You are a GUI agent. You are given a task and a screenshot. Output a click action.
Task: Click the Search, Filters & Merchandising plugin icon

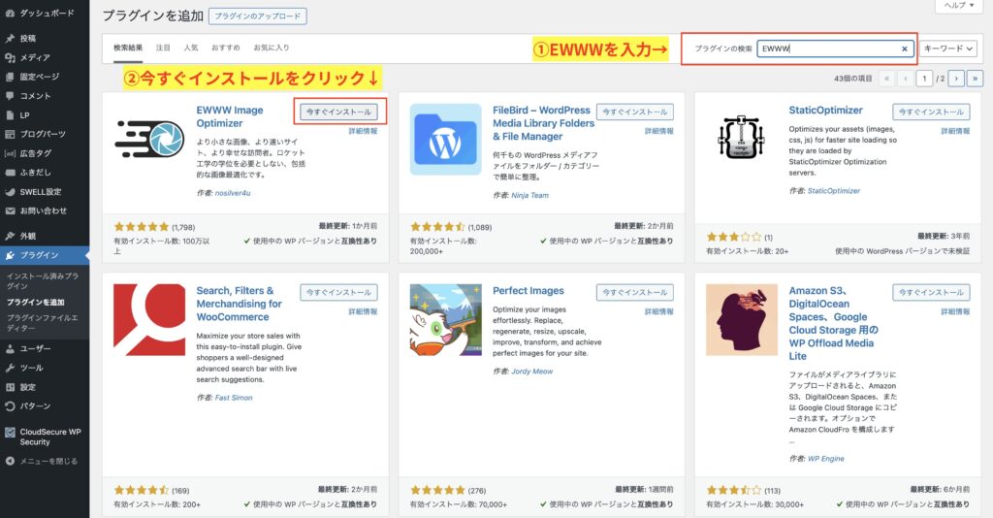149,319
